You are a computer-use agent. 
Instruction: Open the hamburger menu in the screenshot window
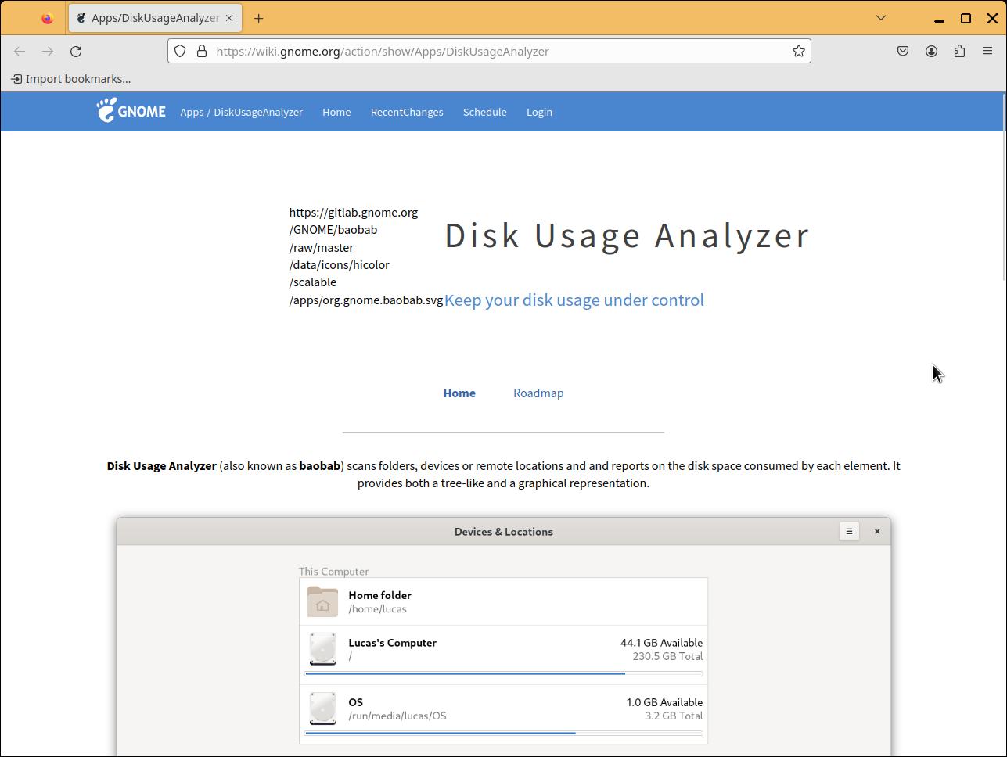click(849, 531)
